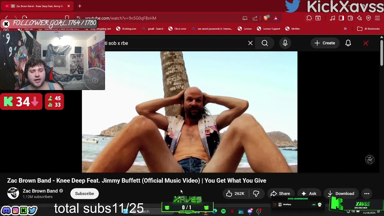Open the search tabs icon in toolbar
Screen dimensions: 384x216
(x=318, y=18)
